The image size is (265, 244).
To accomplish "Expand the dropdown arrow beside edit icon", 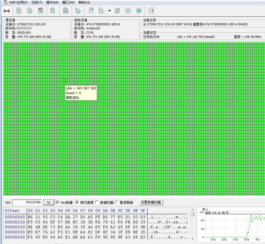I will click(109, 11).
